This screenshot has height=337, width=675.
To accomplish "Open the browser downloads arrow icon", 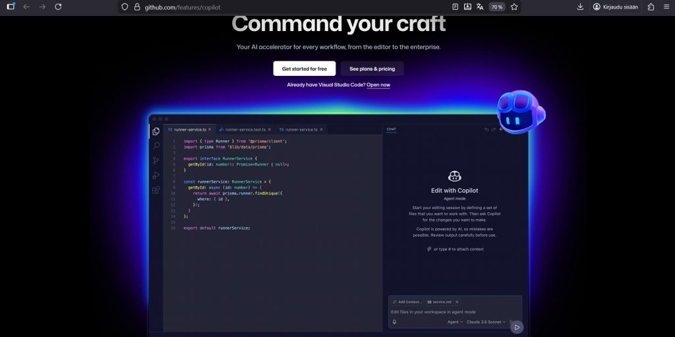I will (580, 7).
